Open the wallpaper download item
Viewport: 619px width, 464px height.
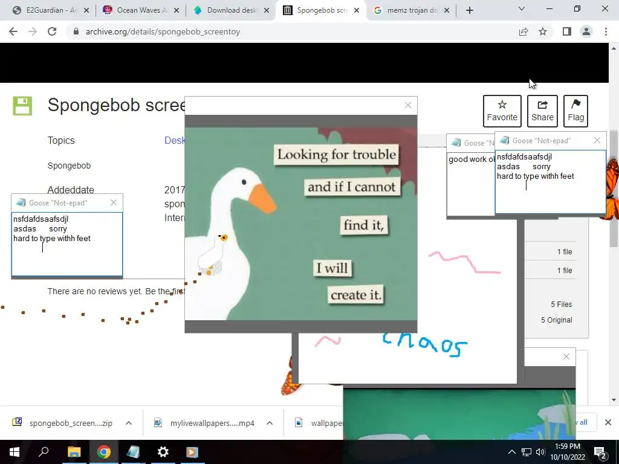click(319, 423)
